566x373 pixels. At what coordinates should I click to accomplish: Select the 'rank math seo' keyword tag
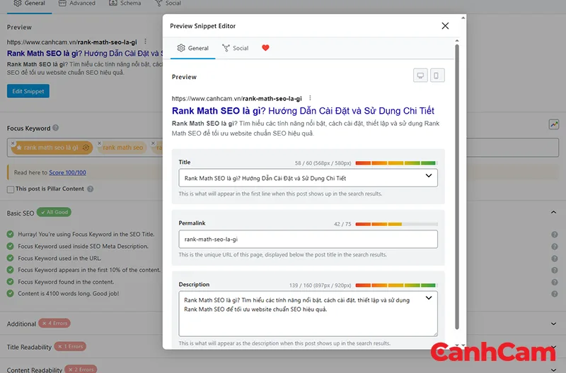click(x=122, y=148)
